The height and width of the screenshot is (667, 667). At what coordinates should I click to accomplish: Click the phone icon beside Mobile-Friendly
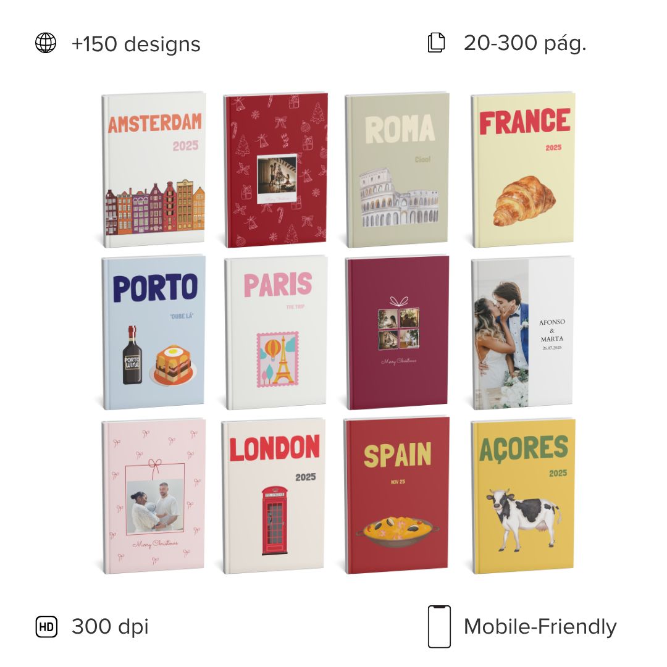[439, 627]
